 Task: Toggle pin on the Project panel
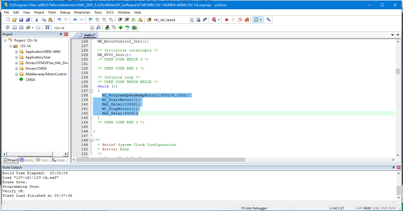(x=61, y=34)
